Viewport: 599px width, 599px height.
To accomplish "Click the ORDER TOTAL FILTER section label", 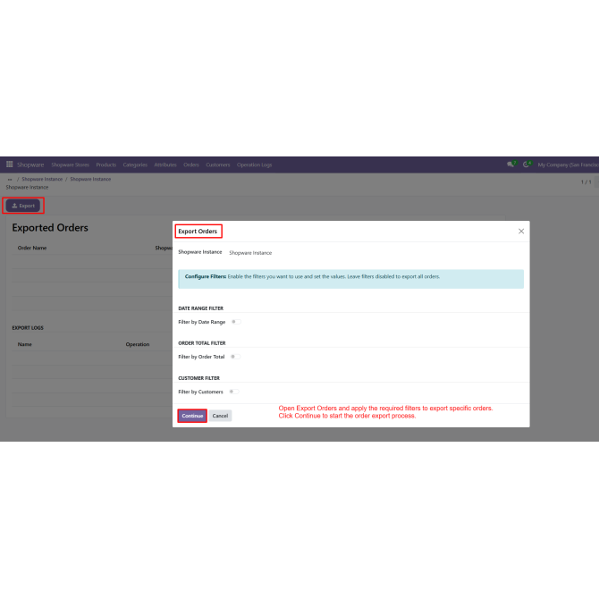I will [202, 343].
